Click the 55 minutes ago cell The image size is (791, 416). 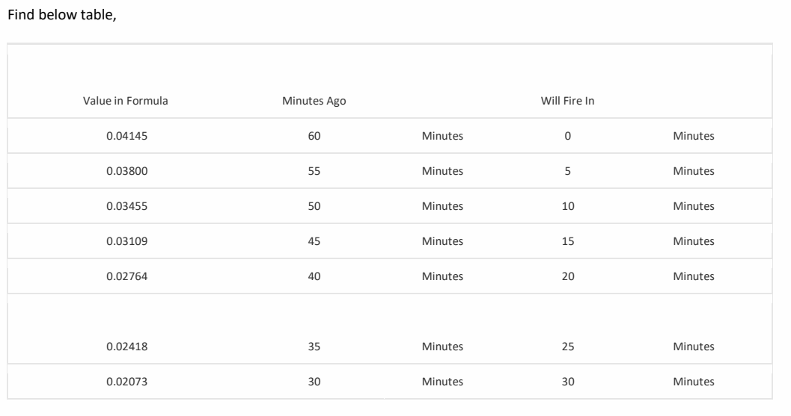(x=314, y=171)
